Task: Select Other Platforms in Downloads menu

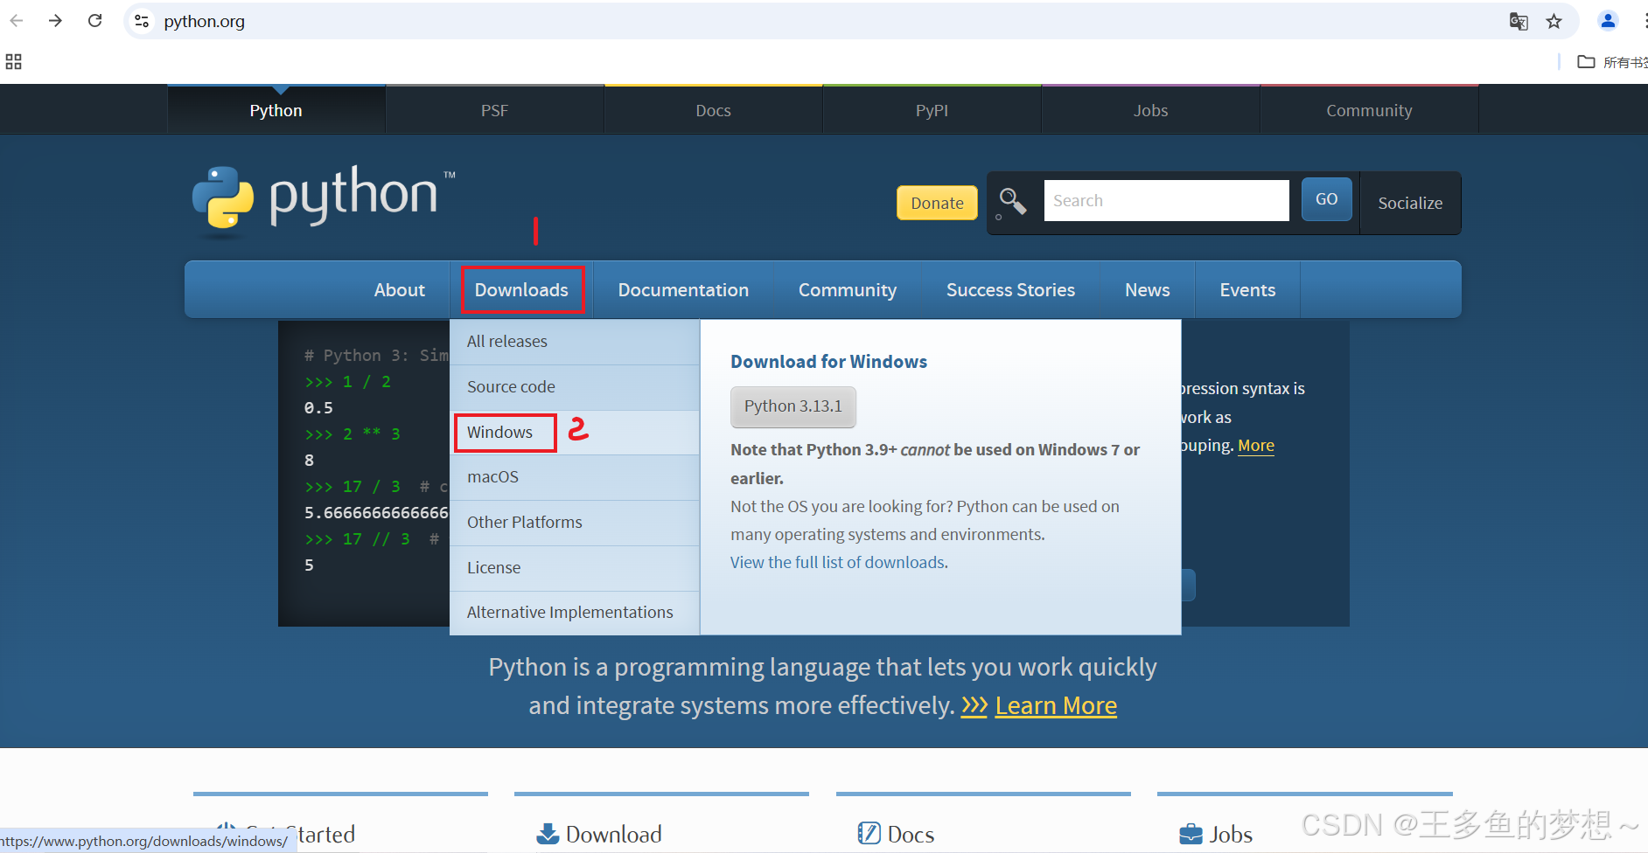Action: (575, 523)
